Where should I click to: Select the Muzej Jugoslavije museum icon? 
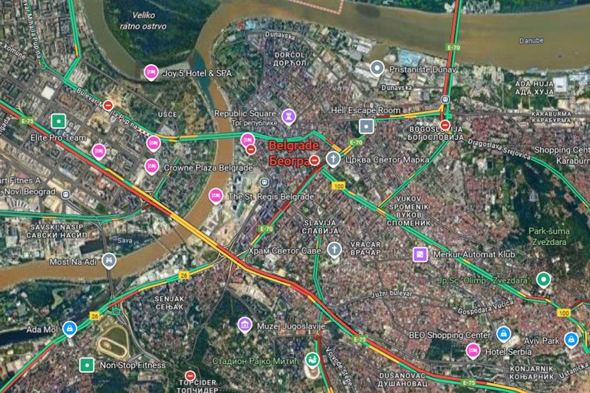point(245,325)
